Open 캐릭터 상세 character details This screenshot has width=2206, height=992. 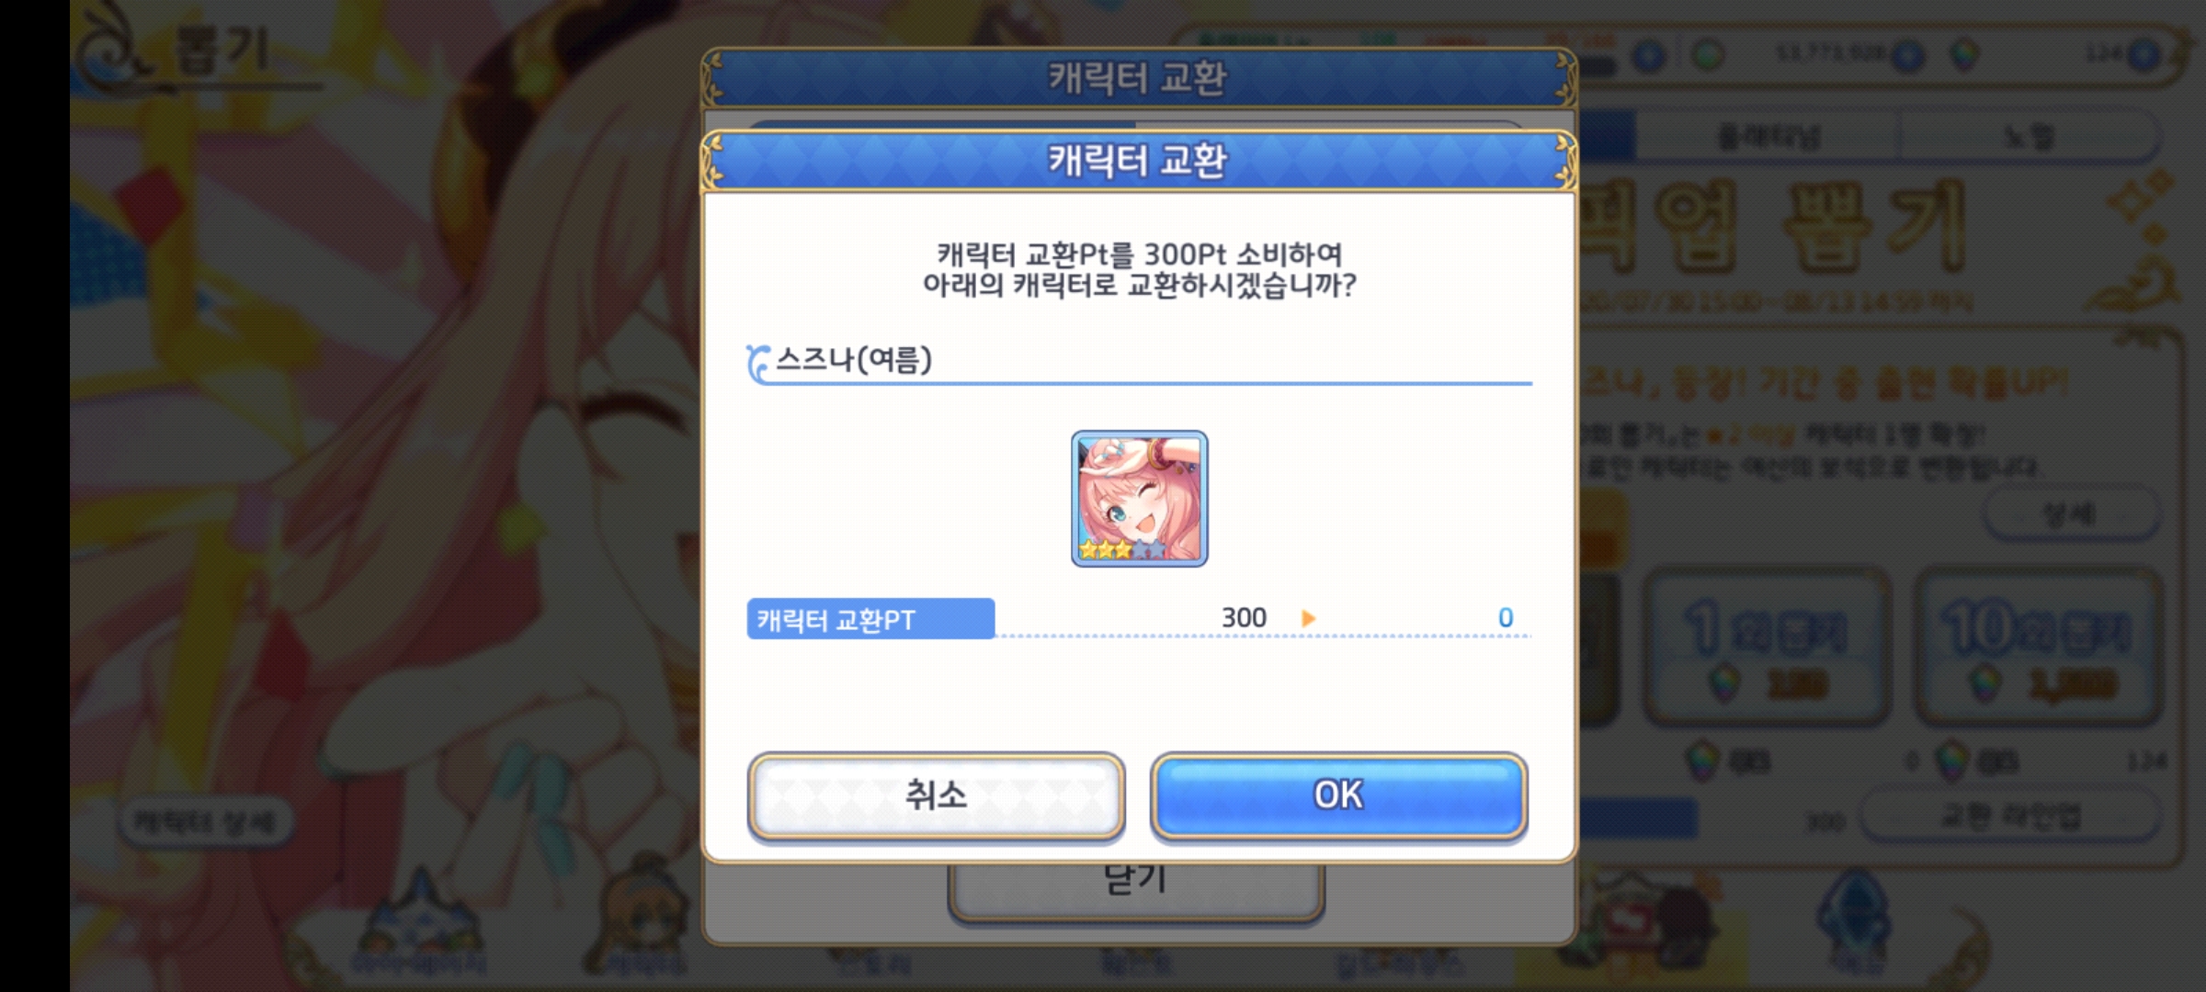pos(204,821)
